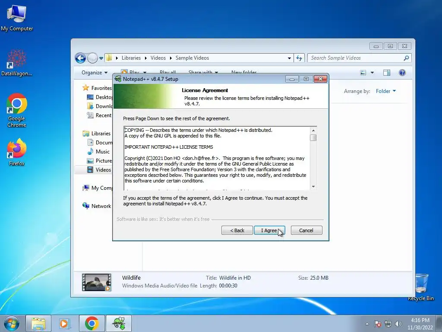
Task: Select Recent Places in the navigation pane
Action: [x=100, y=115]
